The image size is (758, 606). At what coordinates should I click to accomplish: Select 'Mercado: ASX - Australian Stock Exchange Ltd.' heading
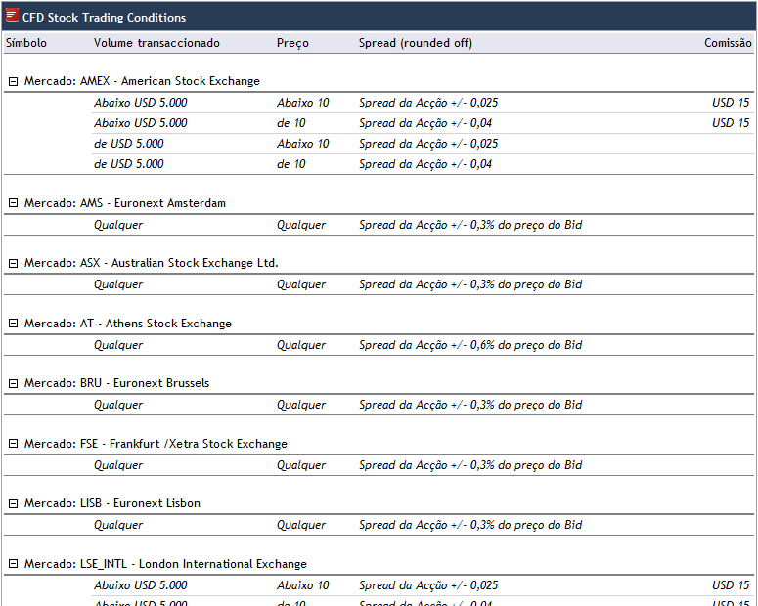pos(152,263)
